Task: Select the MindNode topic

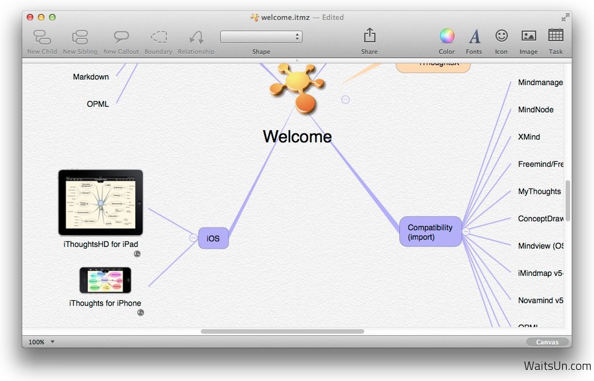Action: click(x=536, y=110)
